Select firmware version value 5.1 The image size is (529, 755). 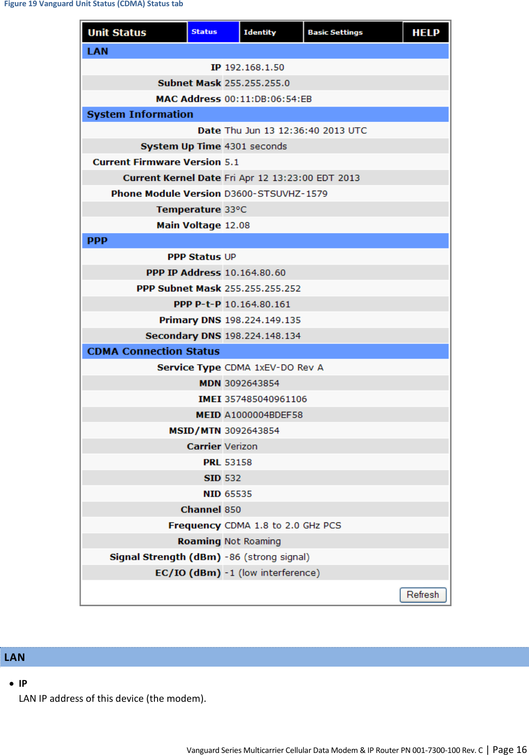(231, 162)
